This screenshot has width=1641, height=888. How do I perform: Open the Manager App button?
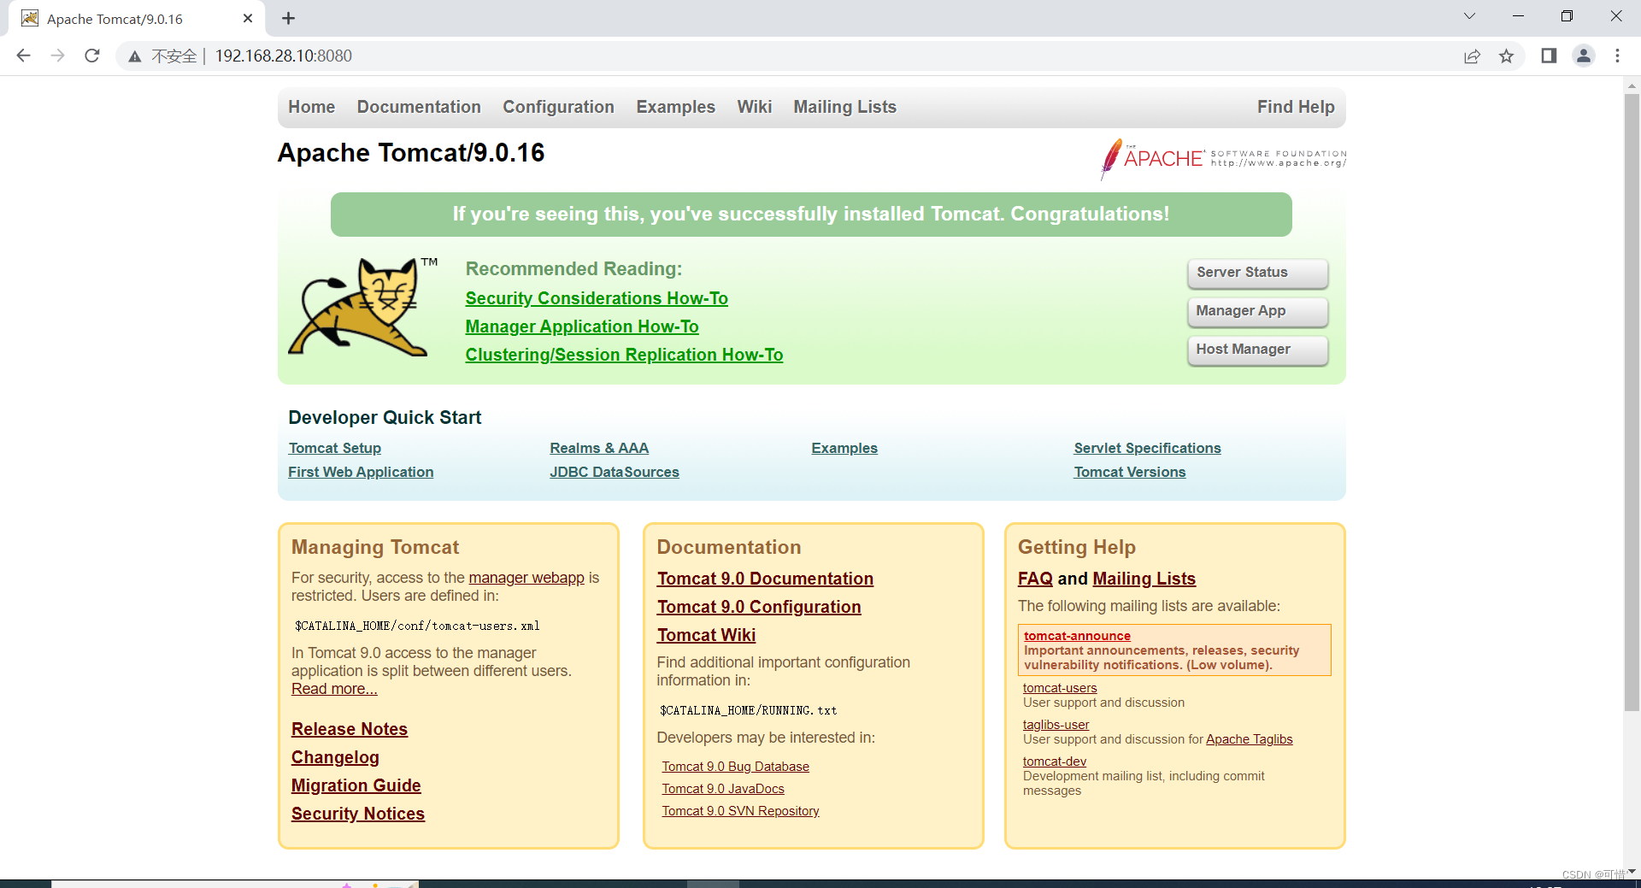tap(1257, 311)
